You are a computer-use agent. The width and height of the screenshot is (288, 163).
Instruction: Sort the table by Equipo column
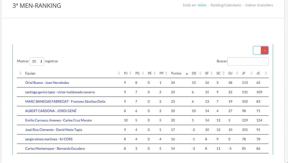pos(30,73)
